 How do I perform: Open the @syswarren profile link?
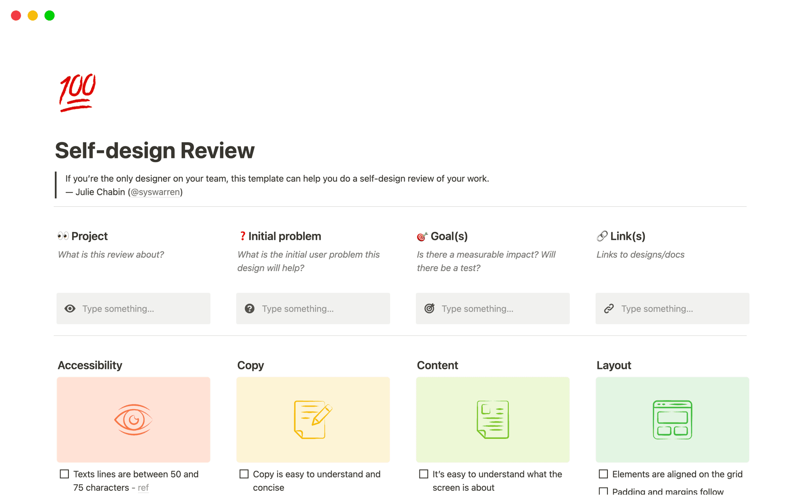155,192
